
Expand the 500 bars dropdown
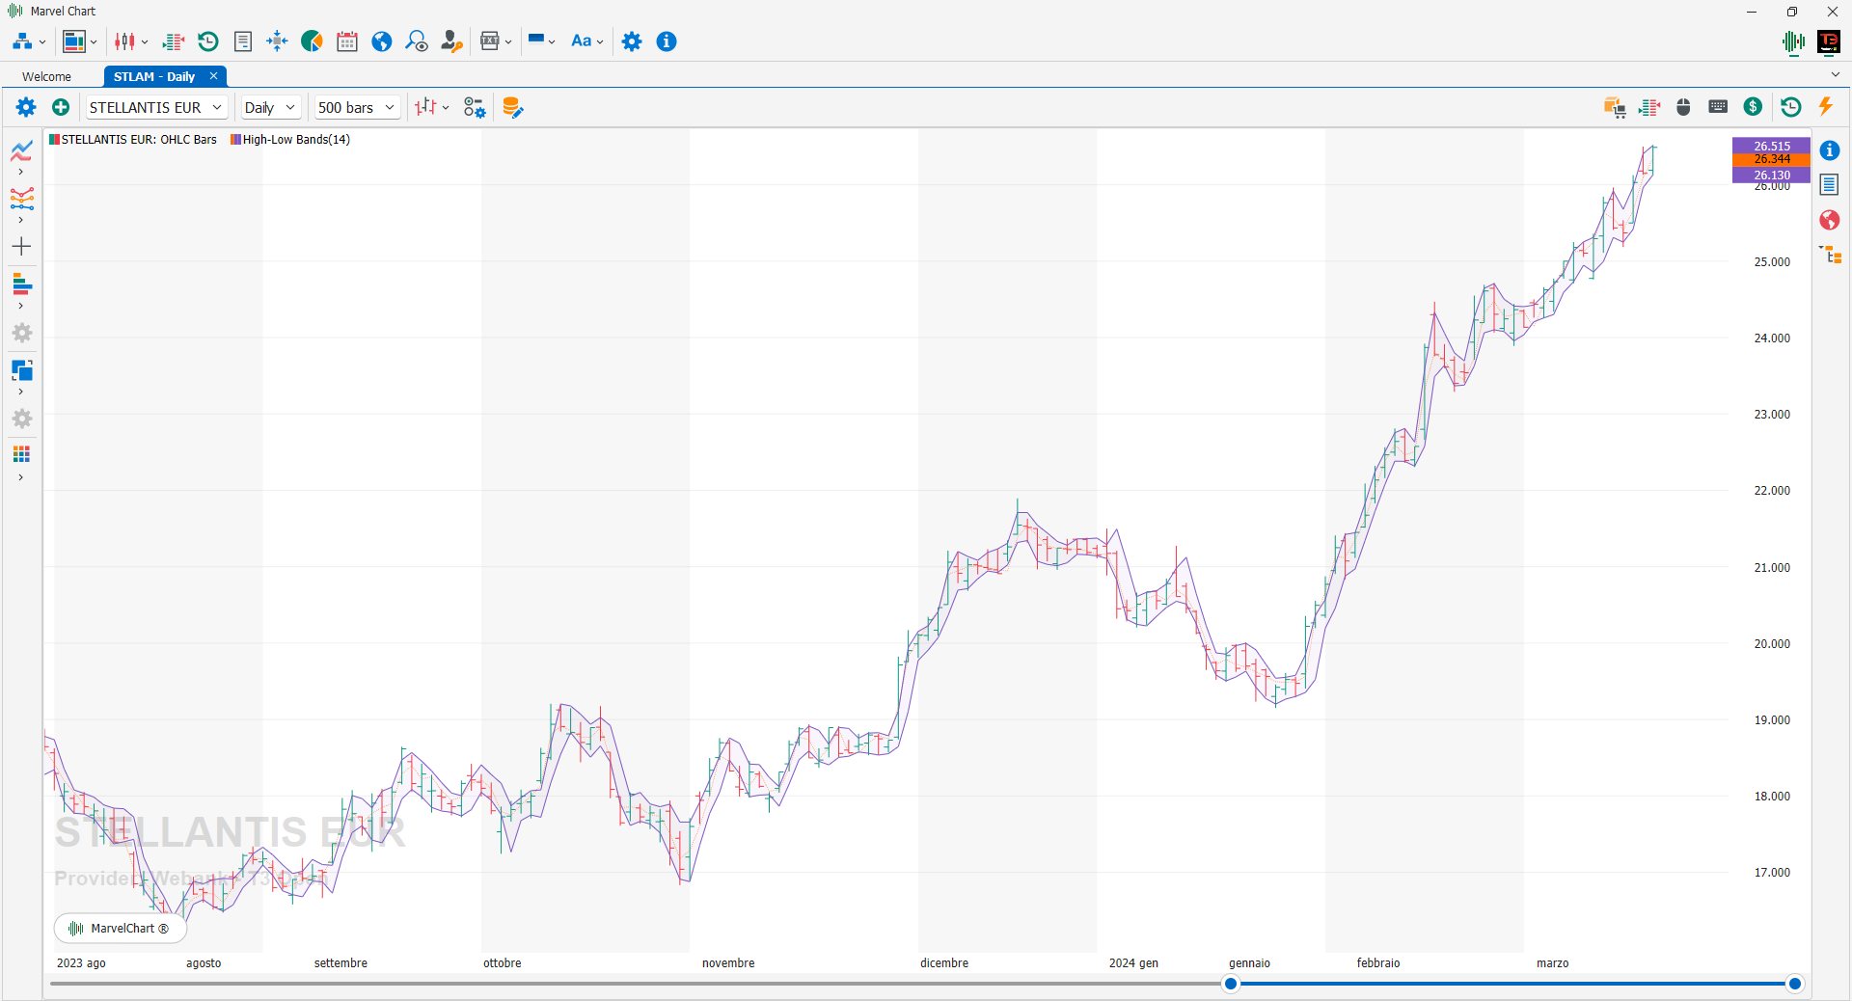point(357,108)
